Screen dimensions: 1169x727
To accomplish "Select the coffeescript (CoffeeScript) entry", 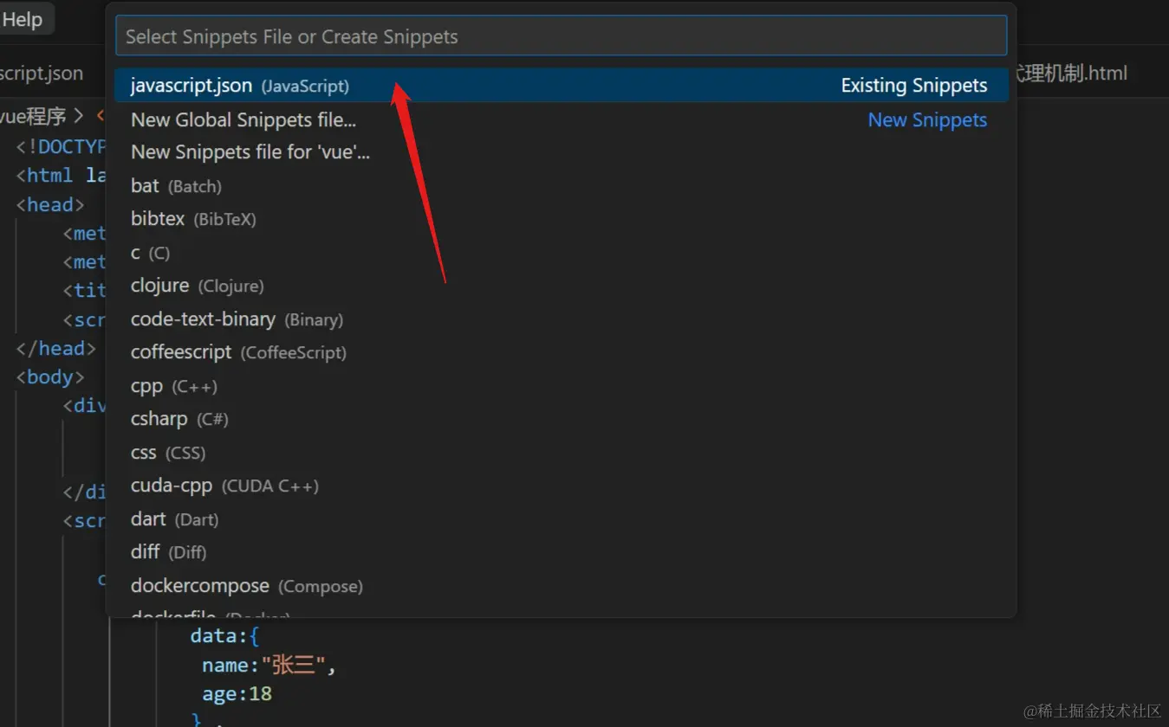I will pos(561,352).
